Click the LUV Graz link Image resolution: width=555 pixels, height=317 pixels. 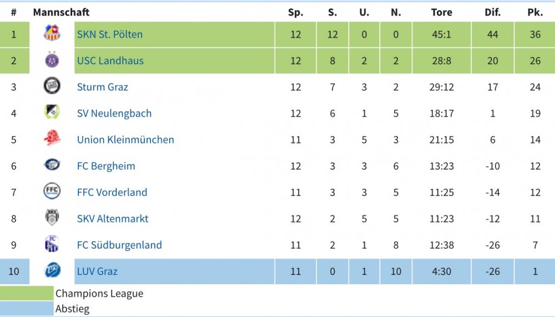[97, 272]
